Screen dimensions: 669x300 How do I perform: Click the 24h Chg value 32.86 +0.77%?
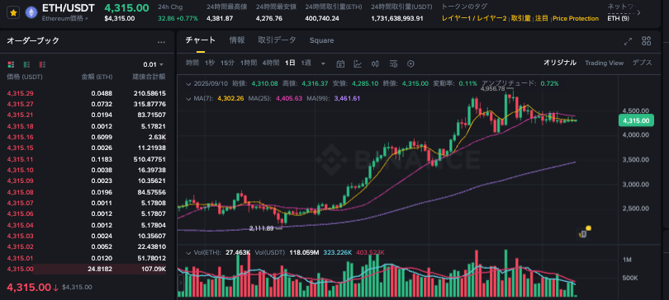pos(178,18)
